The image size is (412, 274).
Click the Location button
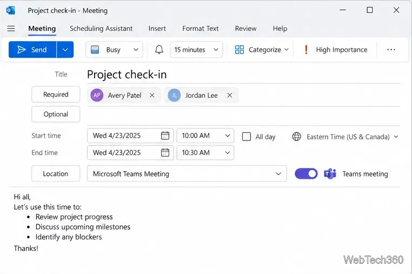tap(56, 173)
